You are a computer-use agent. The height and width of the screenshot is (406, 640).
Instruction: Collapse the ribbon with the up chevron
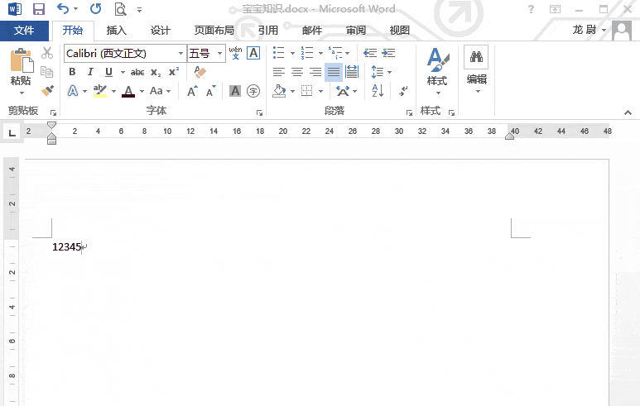pyautogui.click(x=628, y=112)
